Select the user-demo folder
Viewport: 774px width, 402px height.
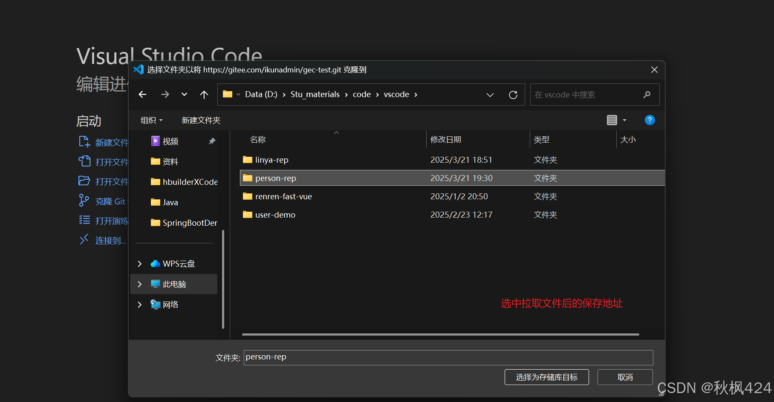pyautogui.click(x=274, y=215)
